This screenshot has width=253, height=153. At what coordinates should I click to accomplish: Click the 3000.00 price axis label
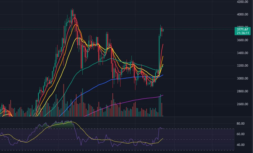242,78
